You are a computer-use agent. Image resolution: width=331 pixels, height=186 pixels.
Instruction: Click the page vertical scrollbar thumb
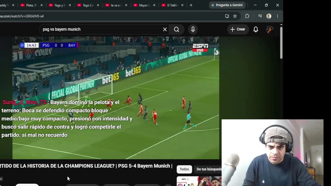pyautogui.click(x=281, y=43)
